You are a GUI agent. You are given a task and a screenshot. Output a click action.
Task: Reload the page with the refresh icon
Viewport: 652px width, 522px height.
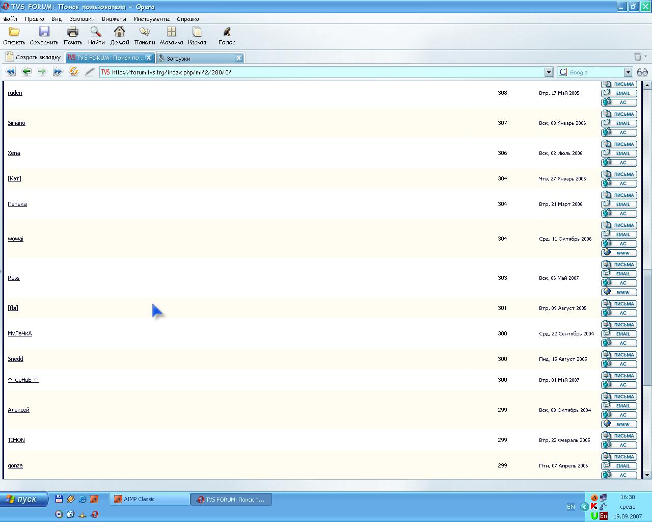point(74,72)
